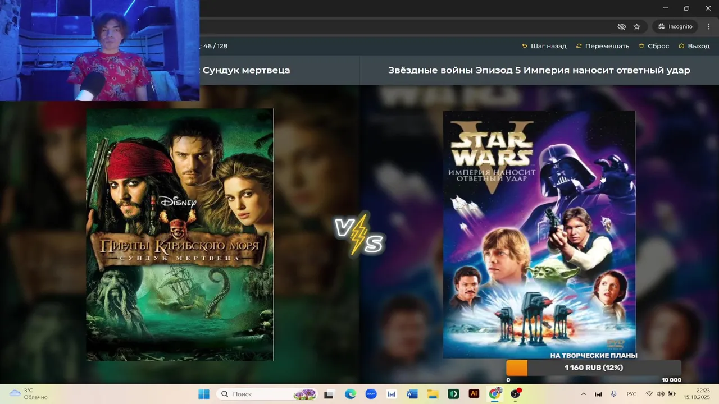Click the Сундук мертвеца title header
This screenshot has width=719, height=404.
click(x=246, y=70)
